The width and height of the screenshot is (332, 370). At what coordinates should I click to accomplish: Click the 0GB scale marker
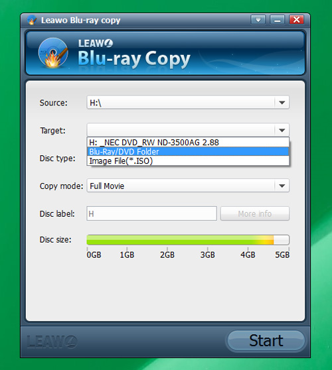[x=94, y=255]
